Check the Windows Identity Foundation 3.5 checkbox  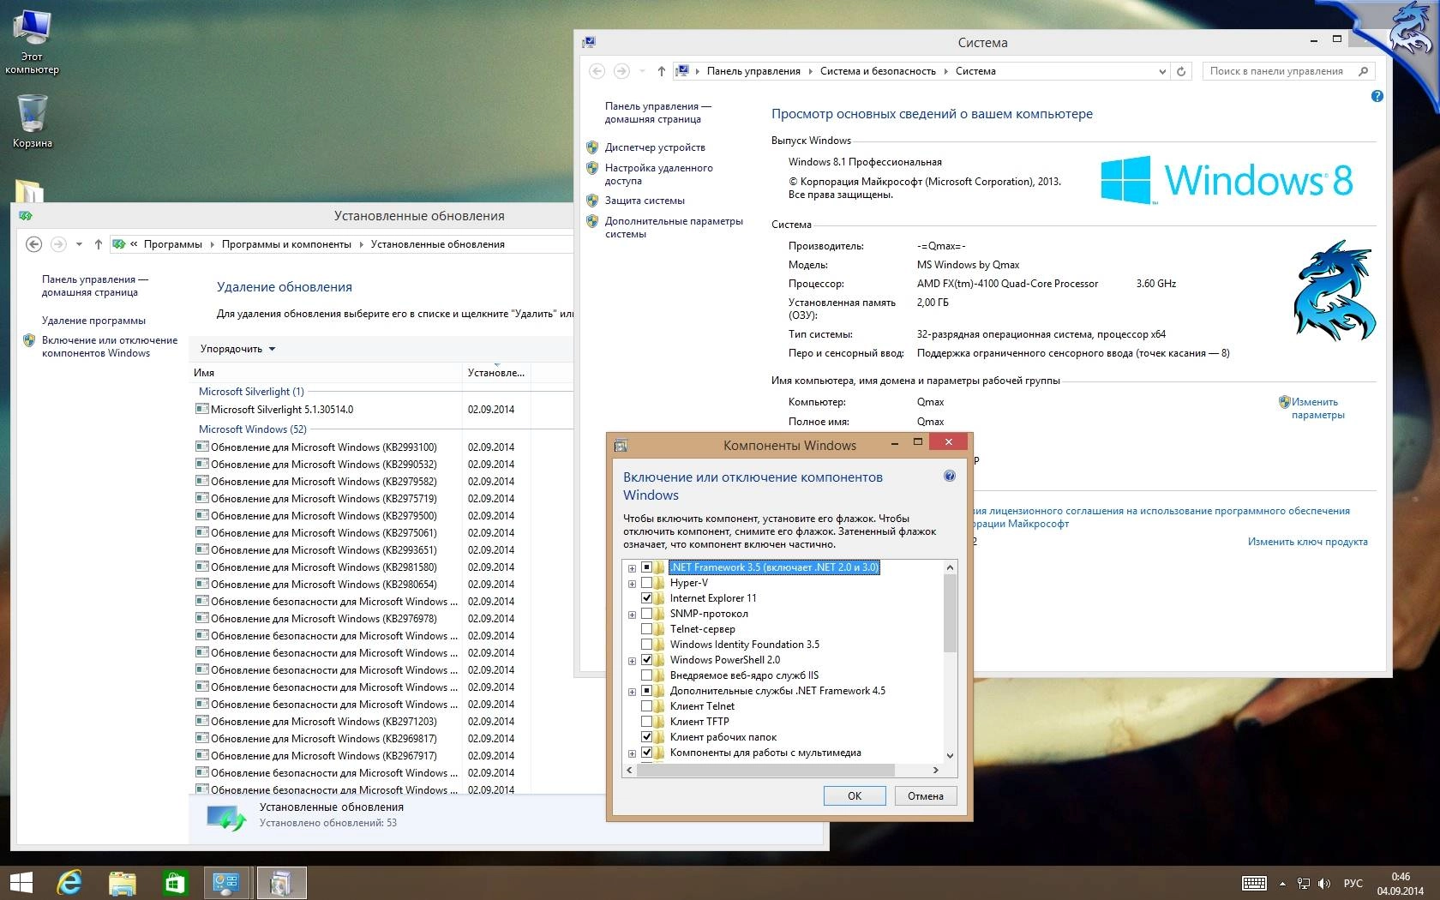(x=647, y=645)
